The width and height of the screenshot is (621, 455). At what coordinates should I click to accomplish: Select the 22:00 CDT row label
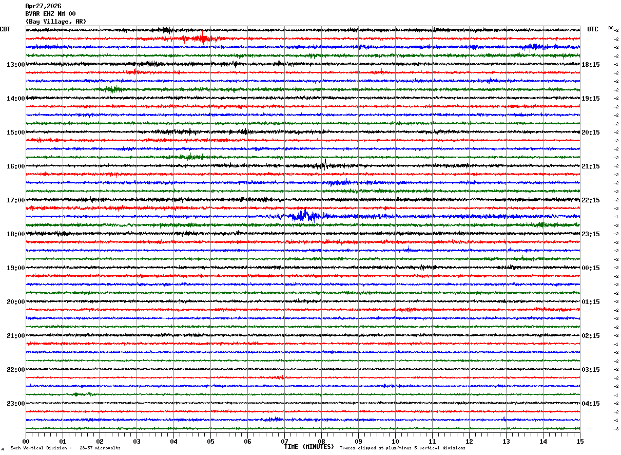pyautogui.click(x=15, y=369)
